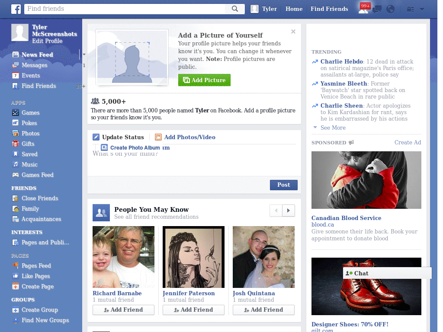Open Jennifer Paterson's profile link

coord(189,294)
